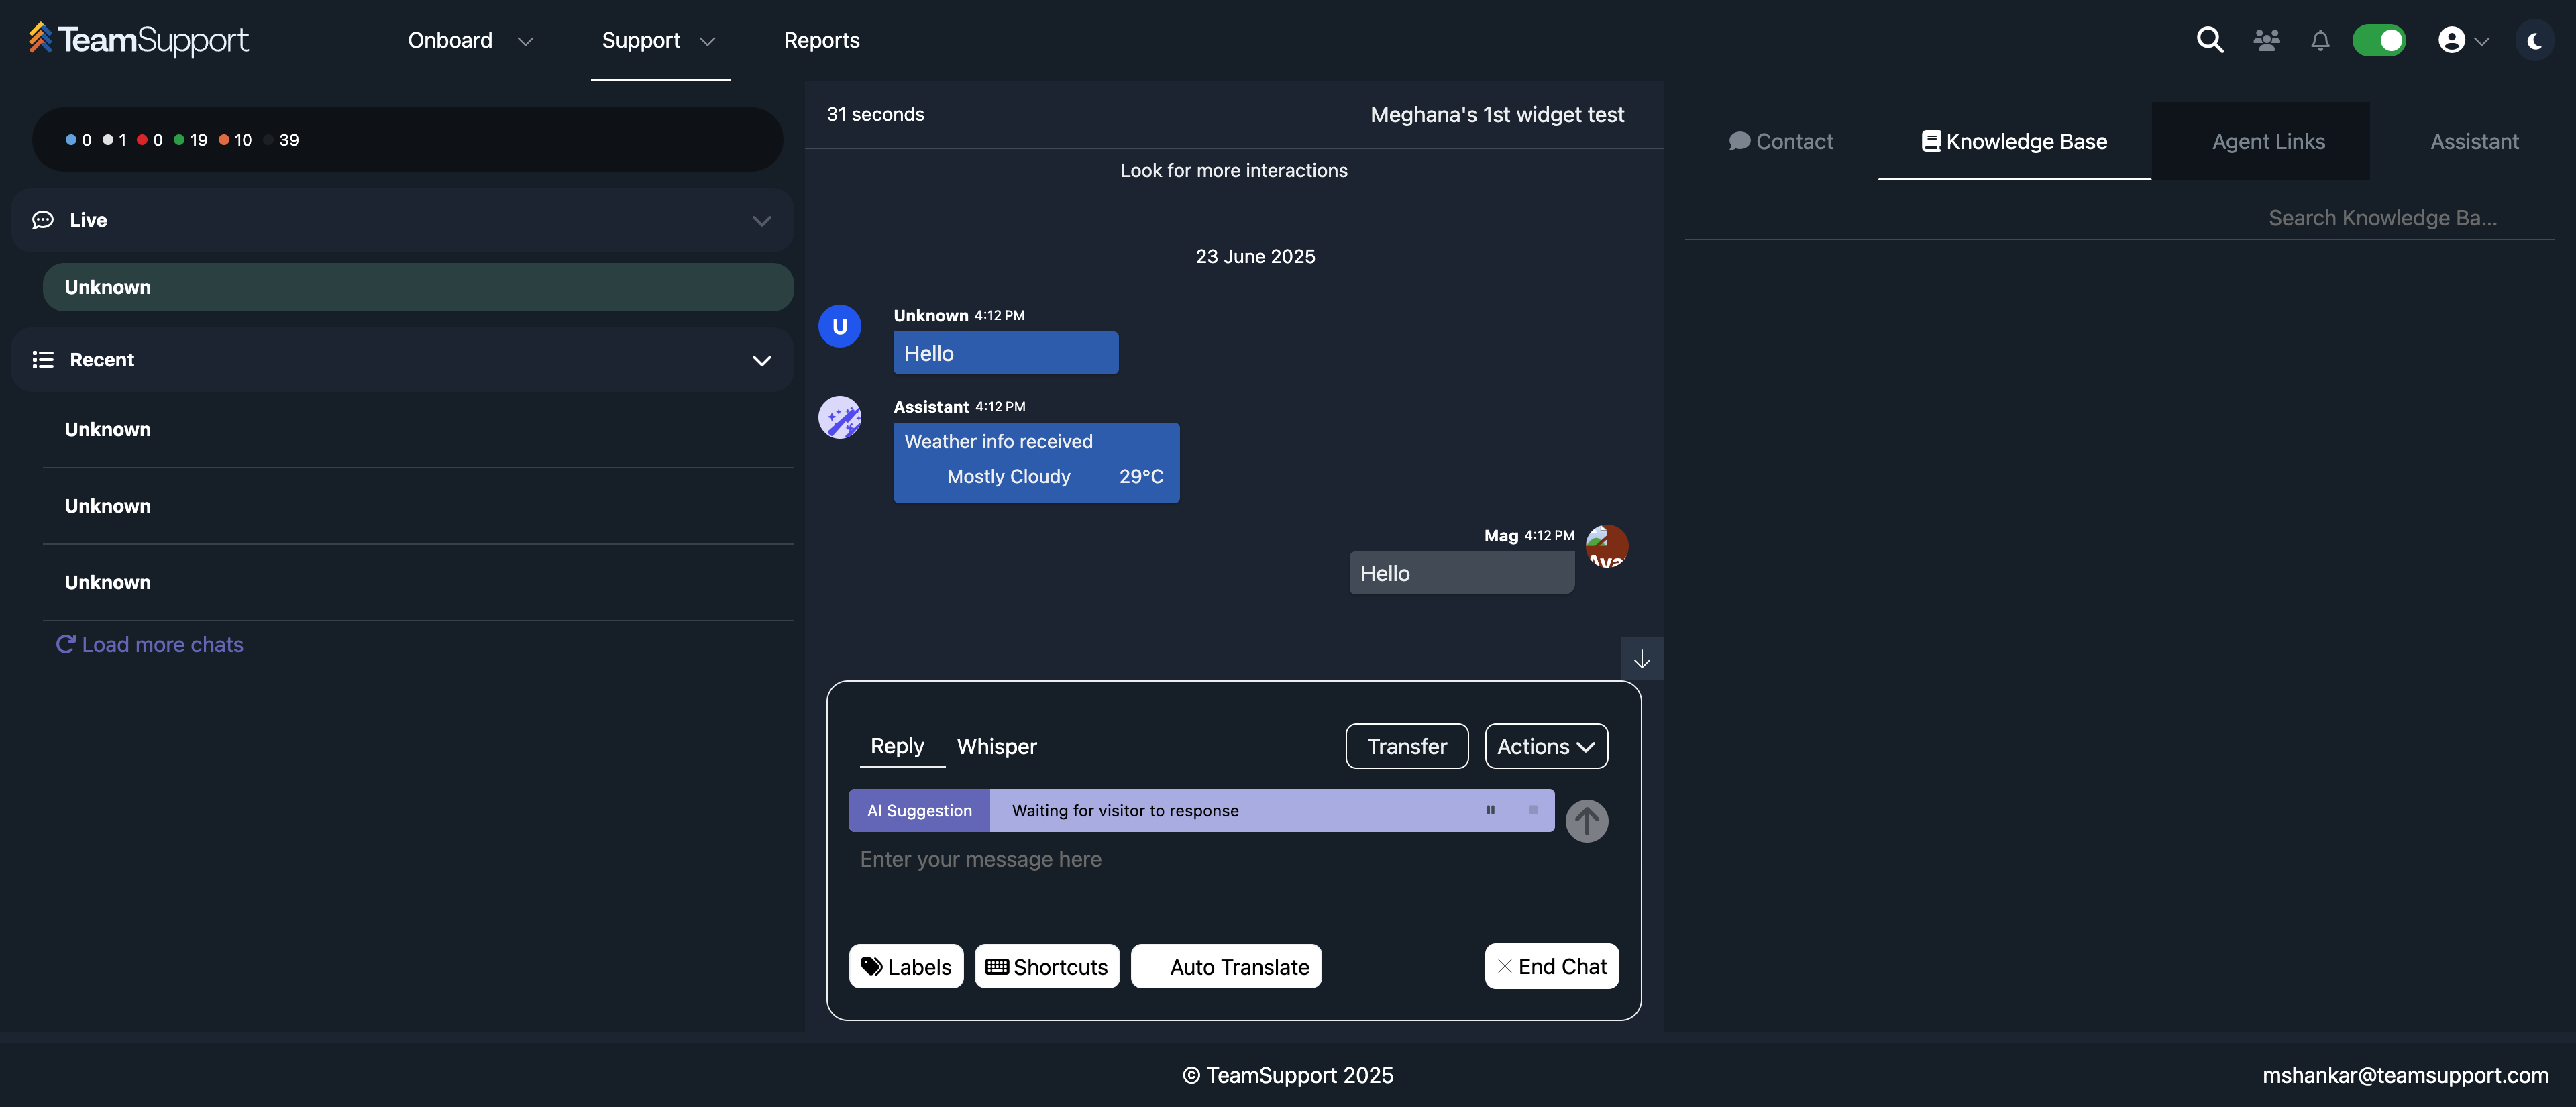Open the Assistant tab
Viewport: 2576px width, 1107px height.
[x=2474, y=141]
